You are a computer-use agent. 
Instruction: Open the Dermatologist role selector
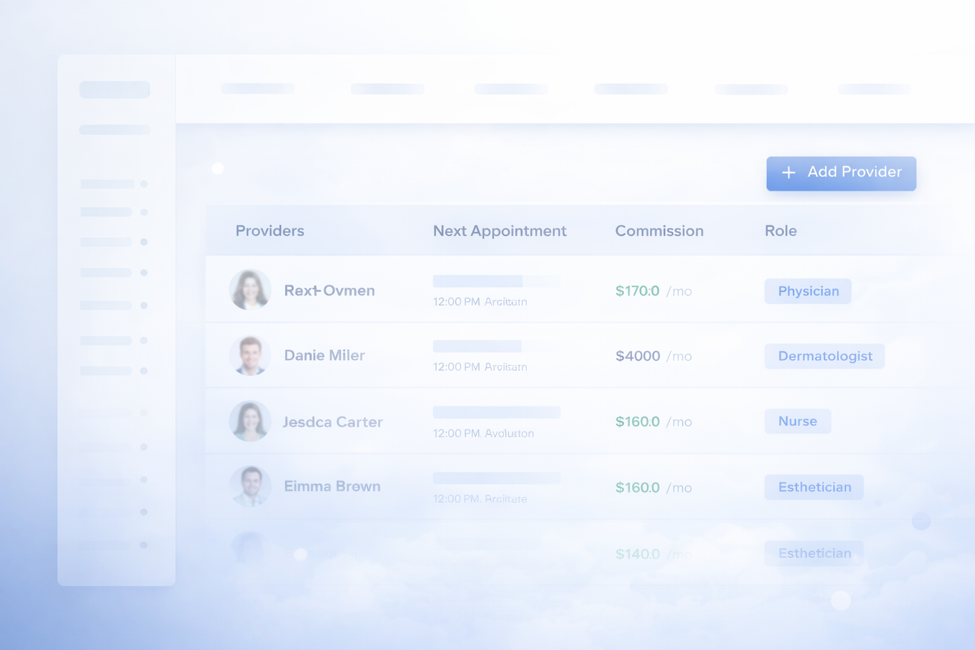point(824,356)
